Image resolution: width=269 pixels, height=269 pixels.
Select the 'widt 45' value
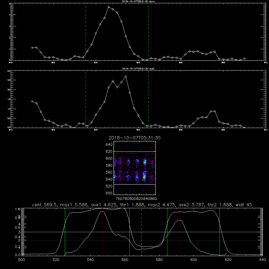click(244, 205)
